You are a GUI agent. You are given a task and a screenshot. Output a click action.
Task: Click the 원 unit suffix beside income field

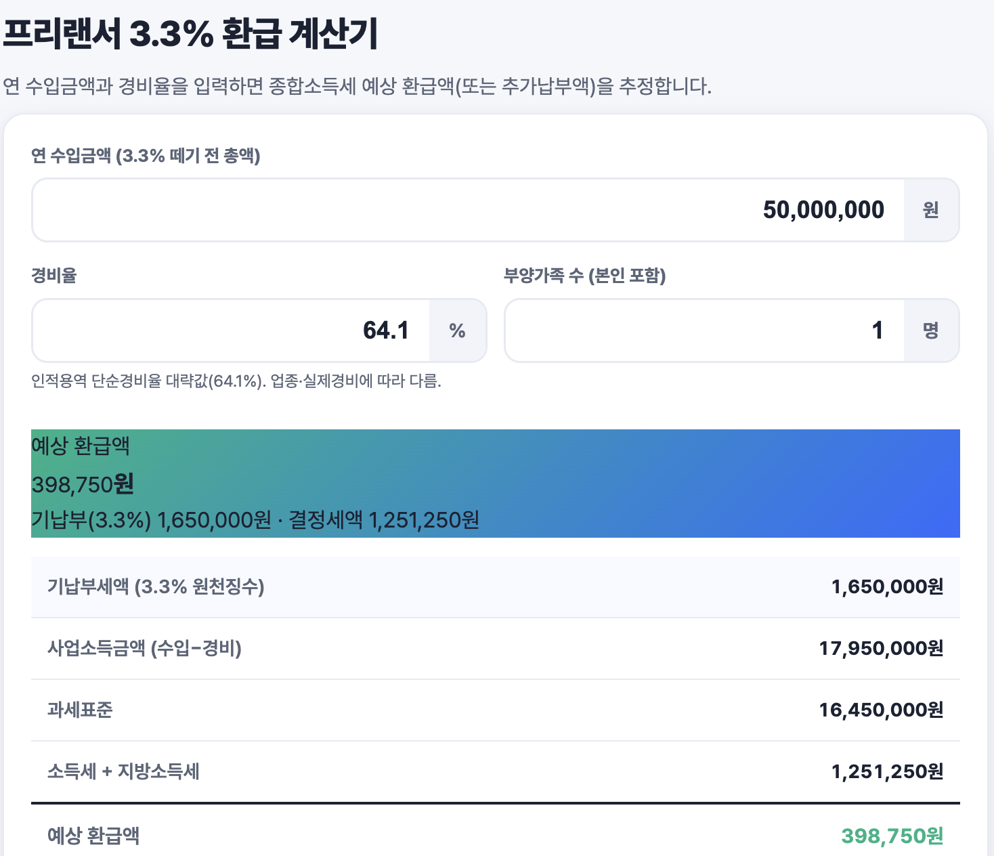(x=931, y=210)
